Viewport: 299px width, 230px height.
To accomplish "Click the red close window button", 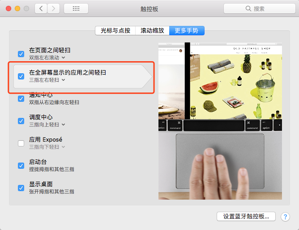I will click(9, 8).
